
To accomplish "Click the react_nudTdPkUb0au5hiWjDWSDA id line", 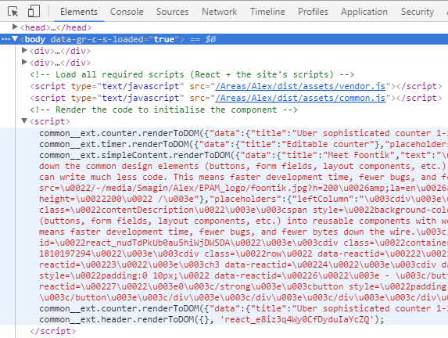I will click(x=243, y=243).
